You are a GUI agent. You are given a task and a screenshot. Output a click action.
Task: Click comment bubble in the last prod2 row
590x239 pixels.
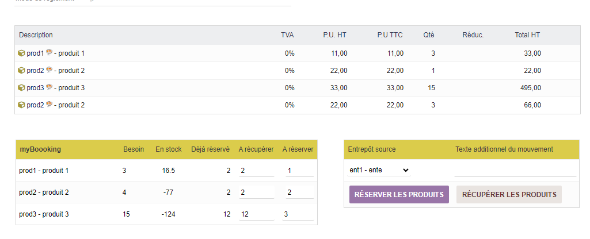click(49, 105)
